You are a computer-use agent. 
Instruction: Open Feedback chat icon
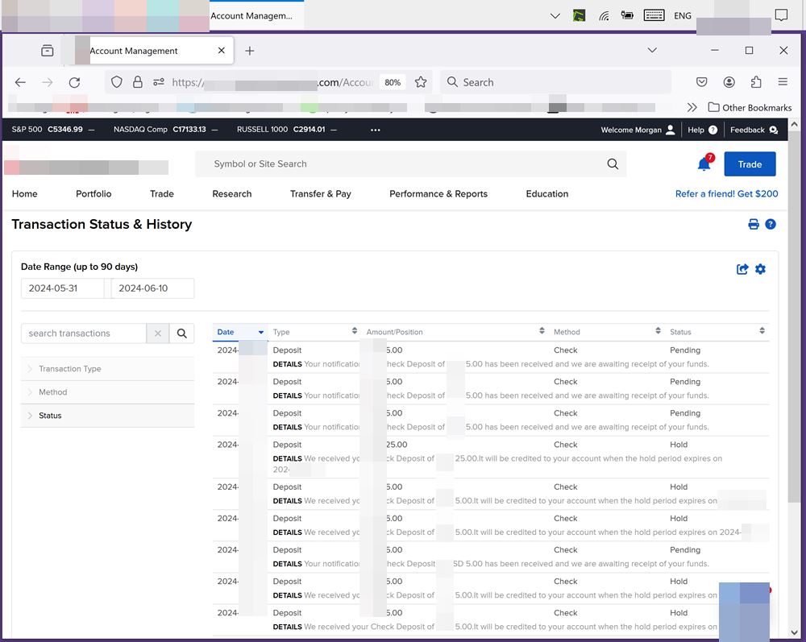click(x=774, y=130)
